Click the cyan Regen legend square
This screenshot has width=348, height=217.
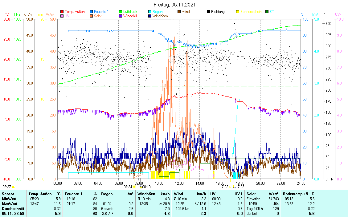[x=150, y=12]
